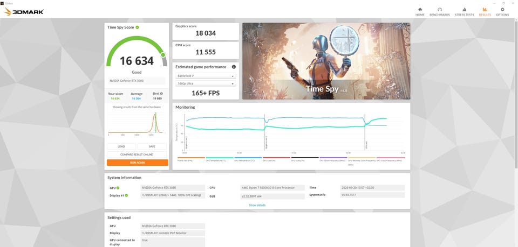Click the CPU test marker in monitoring chart
The height and width of the screenshot is (247, 518).
pyautogui.click(x=365, y=133)
